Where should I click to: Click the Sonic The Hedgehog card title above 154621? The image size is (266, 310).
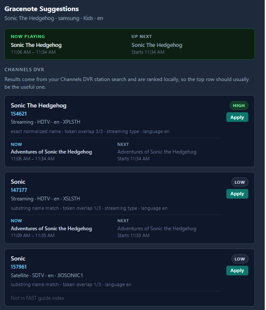pos(38,105)
